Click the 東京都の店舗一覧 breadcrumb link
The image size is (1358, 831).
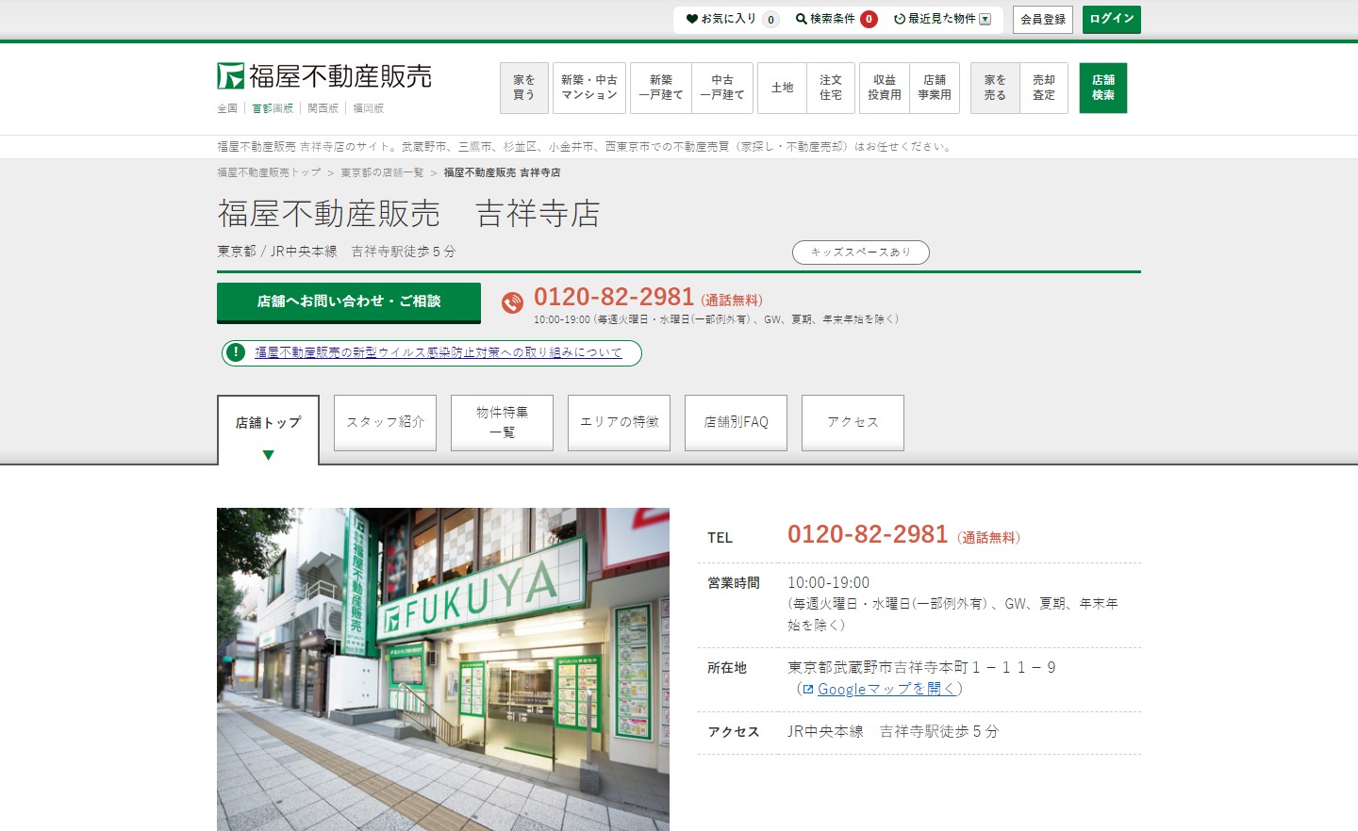click(382, 172)
